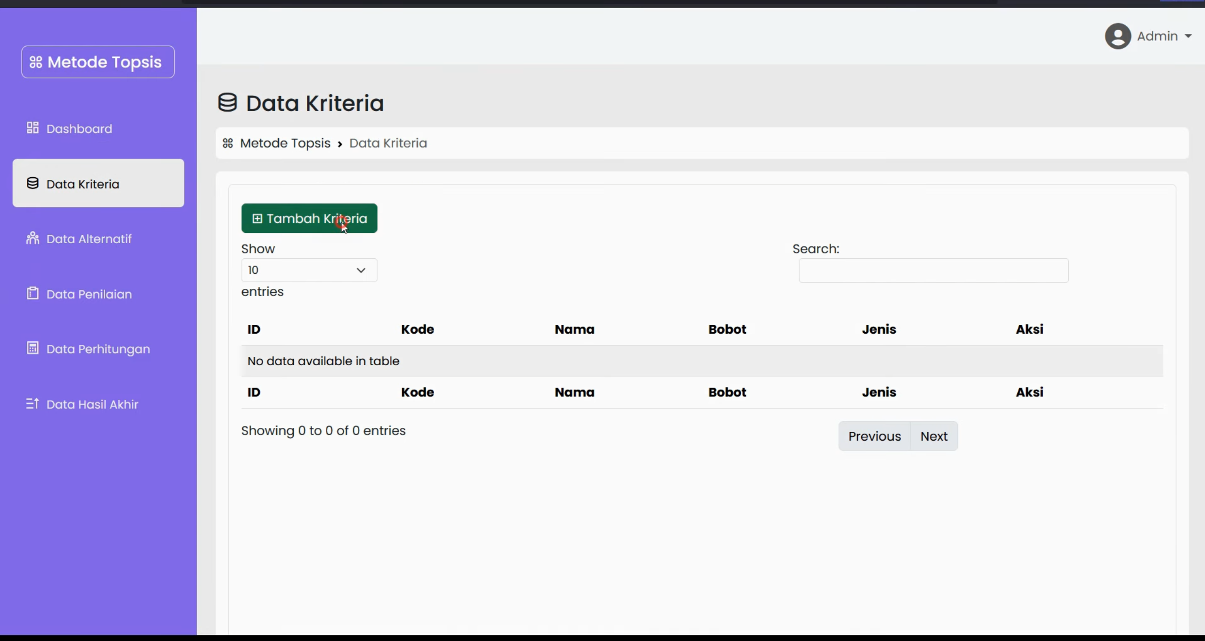Click the 'Search:' label
This screenshot has height=641, width=1205.
(x=816, y=249)
